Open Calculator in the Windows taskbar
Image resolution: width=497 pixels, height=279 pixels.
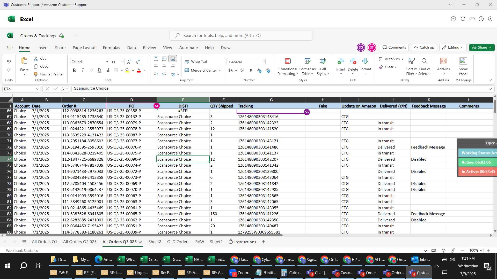tap(291, 273)
